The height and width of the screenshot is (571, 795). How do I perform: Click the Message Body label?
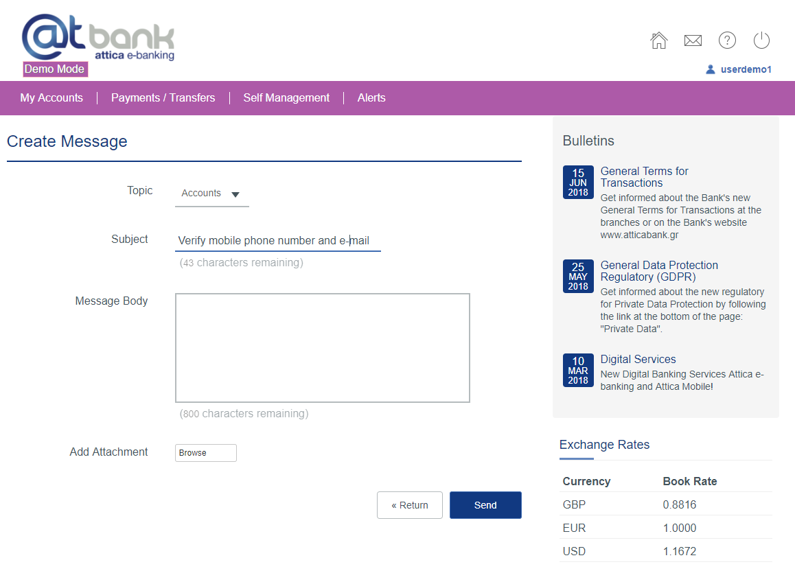pyautogui.click(x=111, y=301)
